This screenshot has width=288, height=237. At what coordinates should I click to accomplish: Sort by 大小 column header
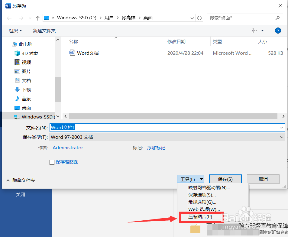click(263, 41)
